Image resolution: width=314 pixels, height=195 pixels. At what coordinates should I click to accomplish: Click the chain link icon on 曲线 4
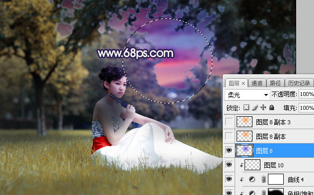(x=263, y=180)
